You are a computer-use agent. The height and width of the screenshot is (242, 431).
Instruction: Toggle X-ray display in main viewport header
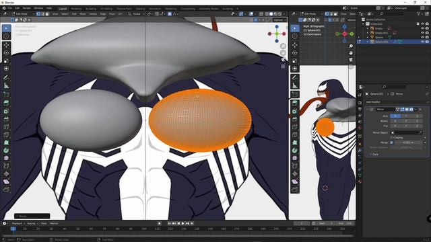point(261,13)
